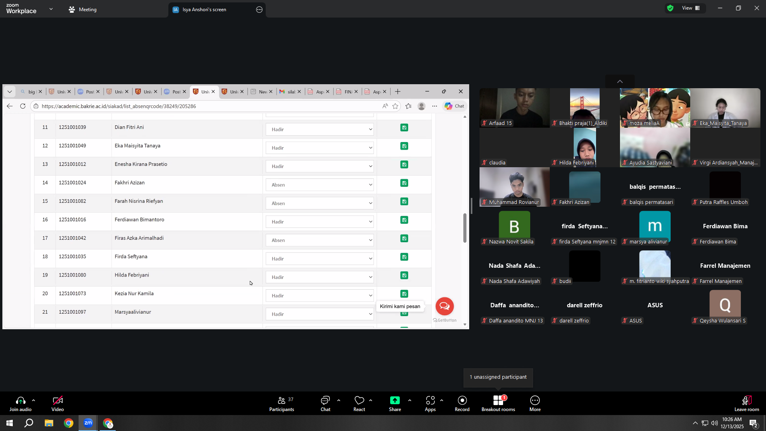Screen dimensions: 766x431
Task: Click Join audio headphone icon
Action: pos(20,403)
